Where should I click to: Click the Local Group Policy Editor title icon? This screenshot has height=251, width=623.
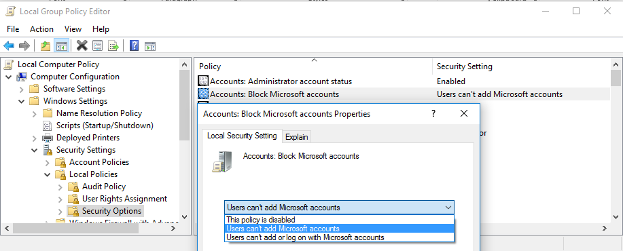coord(10,11)
